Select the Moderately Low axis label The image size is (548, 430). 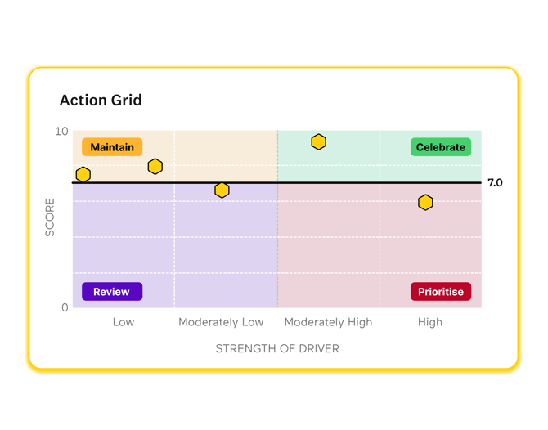[x=221, y=322]
